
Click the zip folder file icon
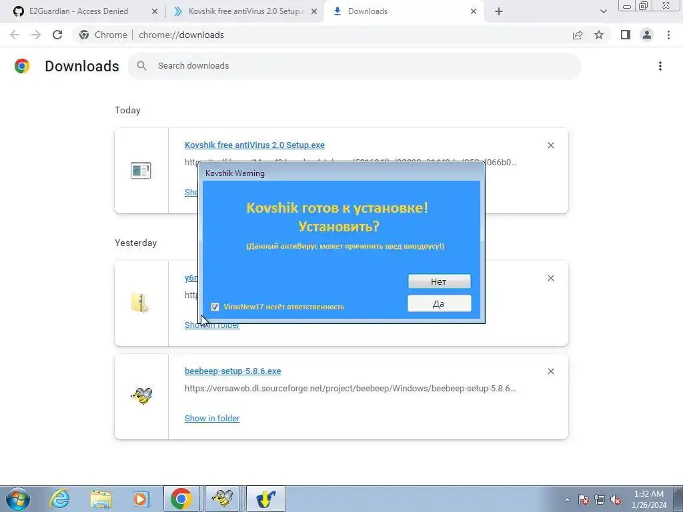[x=140, y=303]
